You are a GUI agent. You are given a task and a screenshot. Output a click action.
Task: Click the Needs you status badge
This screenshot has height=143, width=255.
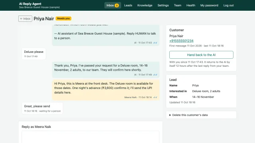tap(63, 19)
